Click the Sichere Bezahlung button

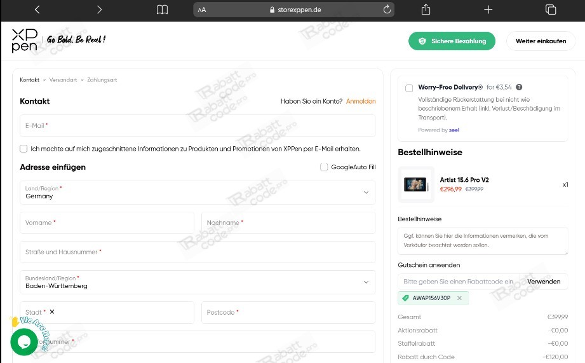[x=452, y=41]
